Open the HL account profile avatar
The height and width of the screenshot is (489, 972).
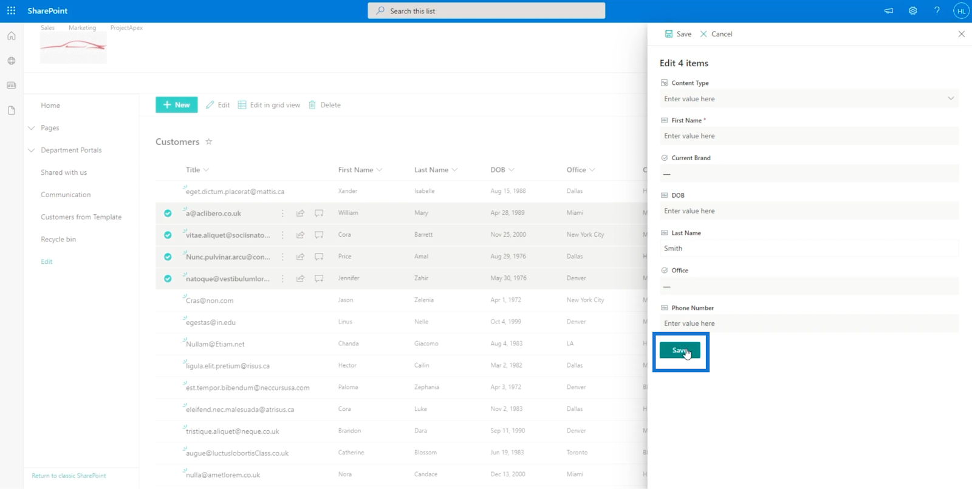961,11
